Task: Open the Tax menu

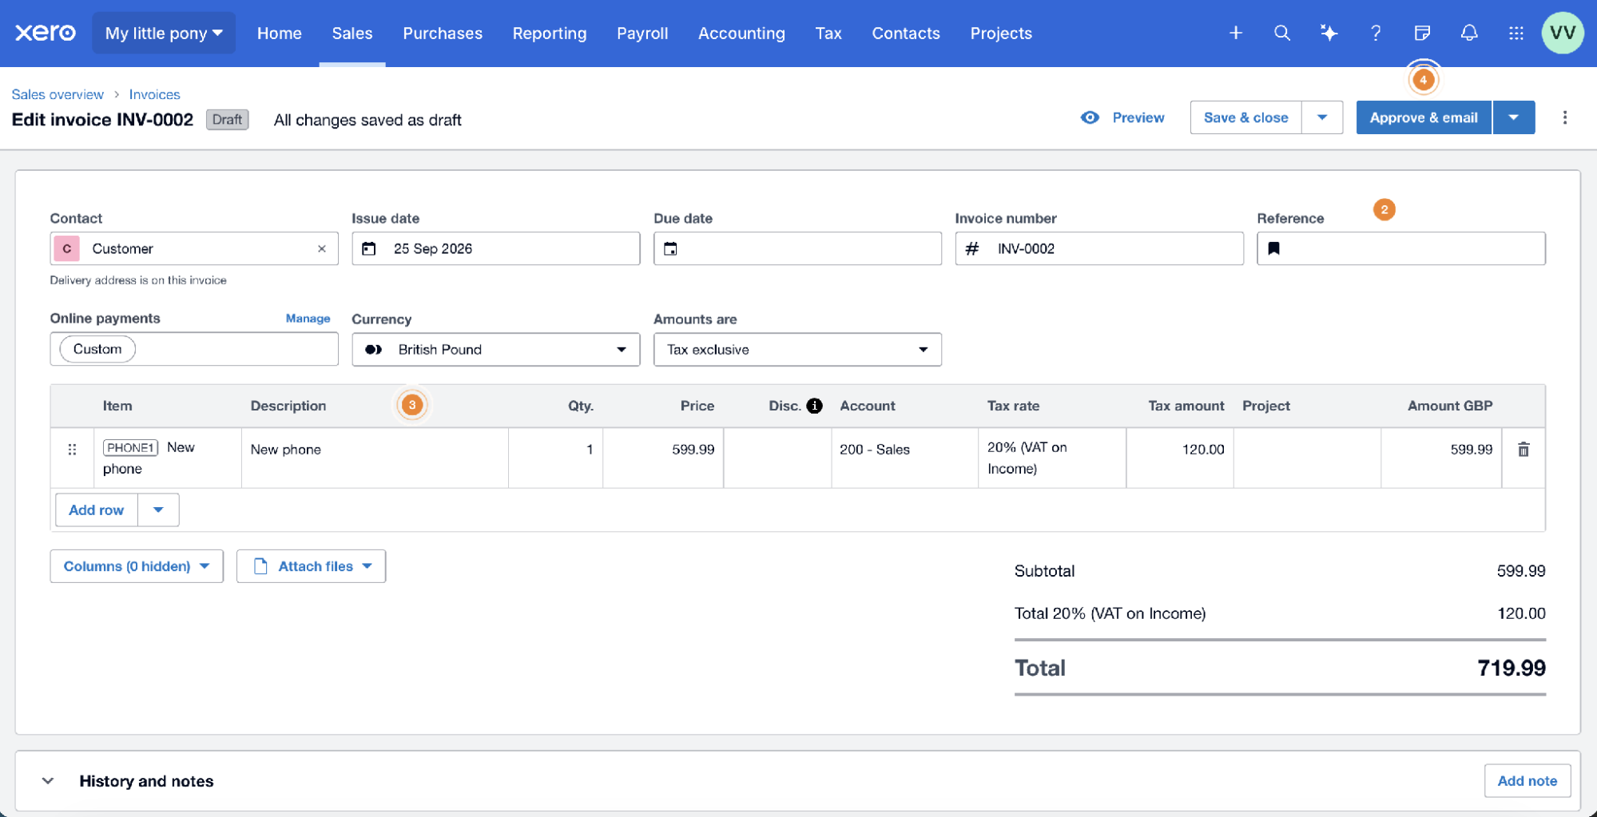Action: point(828,33)
